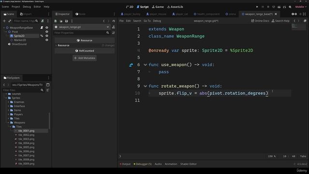This screenshot has height=174, width=309.
Task: Switch to the health_component scene tab
Action: tap(207, 14)
